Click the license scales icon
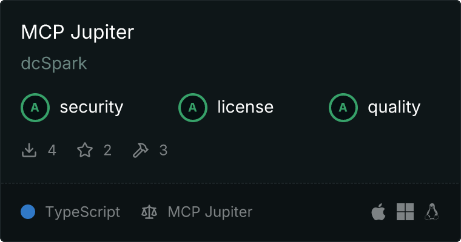The width and height of the screenshot is (461, 242). click(149, 212)
